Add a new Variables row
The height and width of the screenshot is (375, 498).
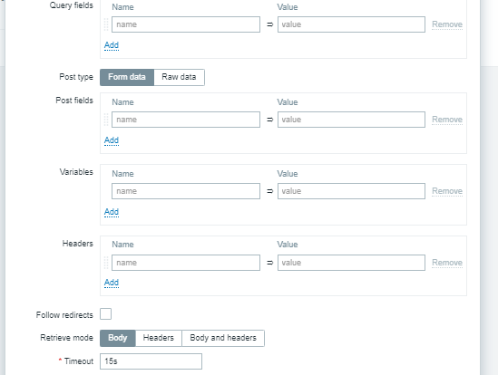coord(112,212)
